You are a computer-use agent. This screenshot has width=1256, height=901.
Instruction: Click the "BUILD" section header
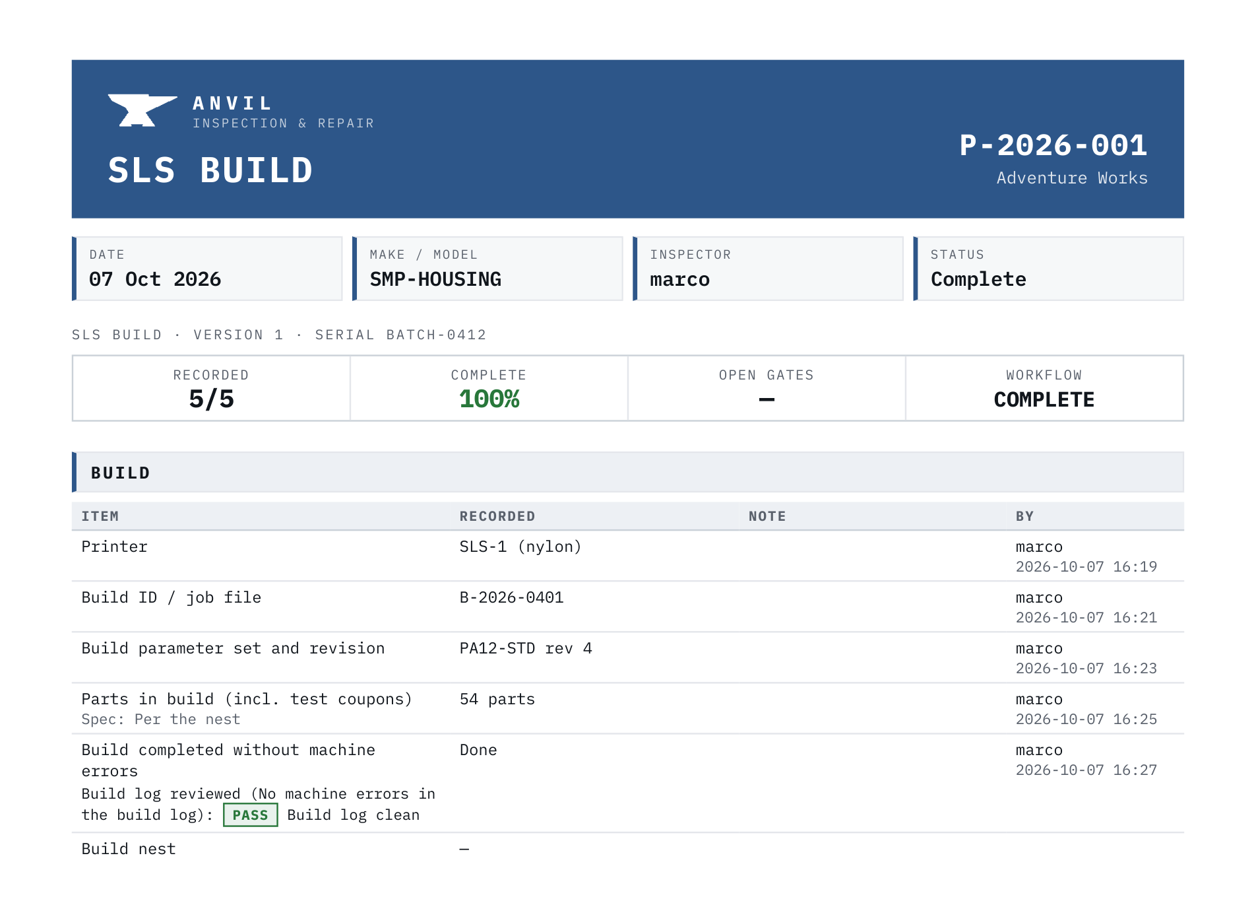coord(628,473)
